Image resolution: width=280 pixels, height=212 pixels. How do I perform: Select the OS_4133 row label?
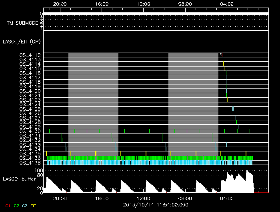[30, 145]
